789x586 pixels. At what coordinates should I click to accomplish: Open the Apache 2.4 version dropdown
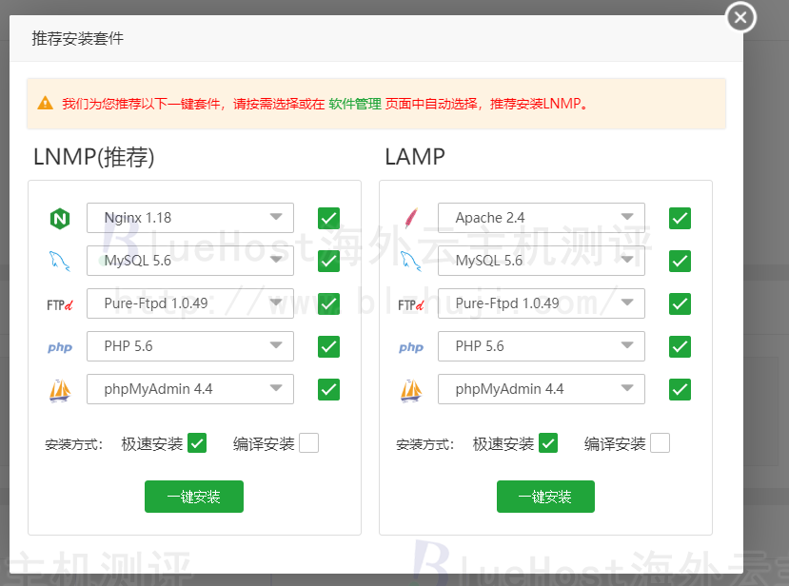pos(542,218)
